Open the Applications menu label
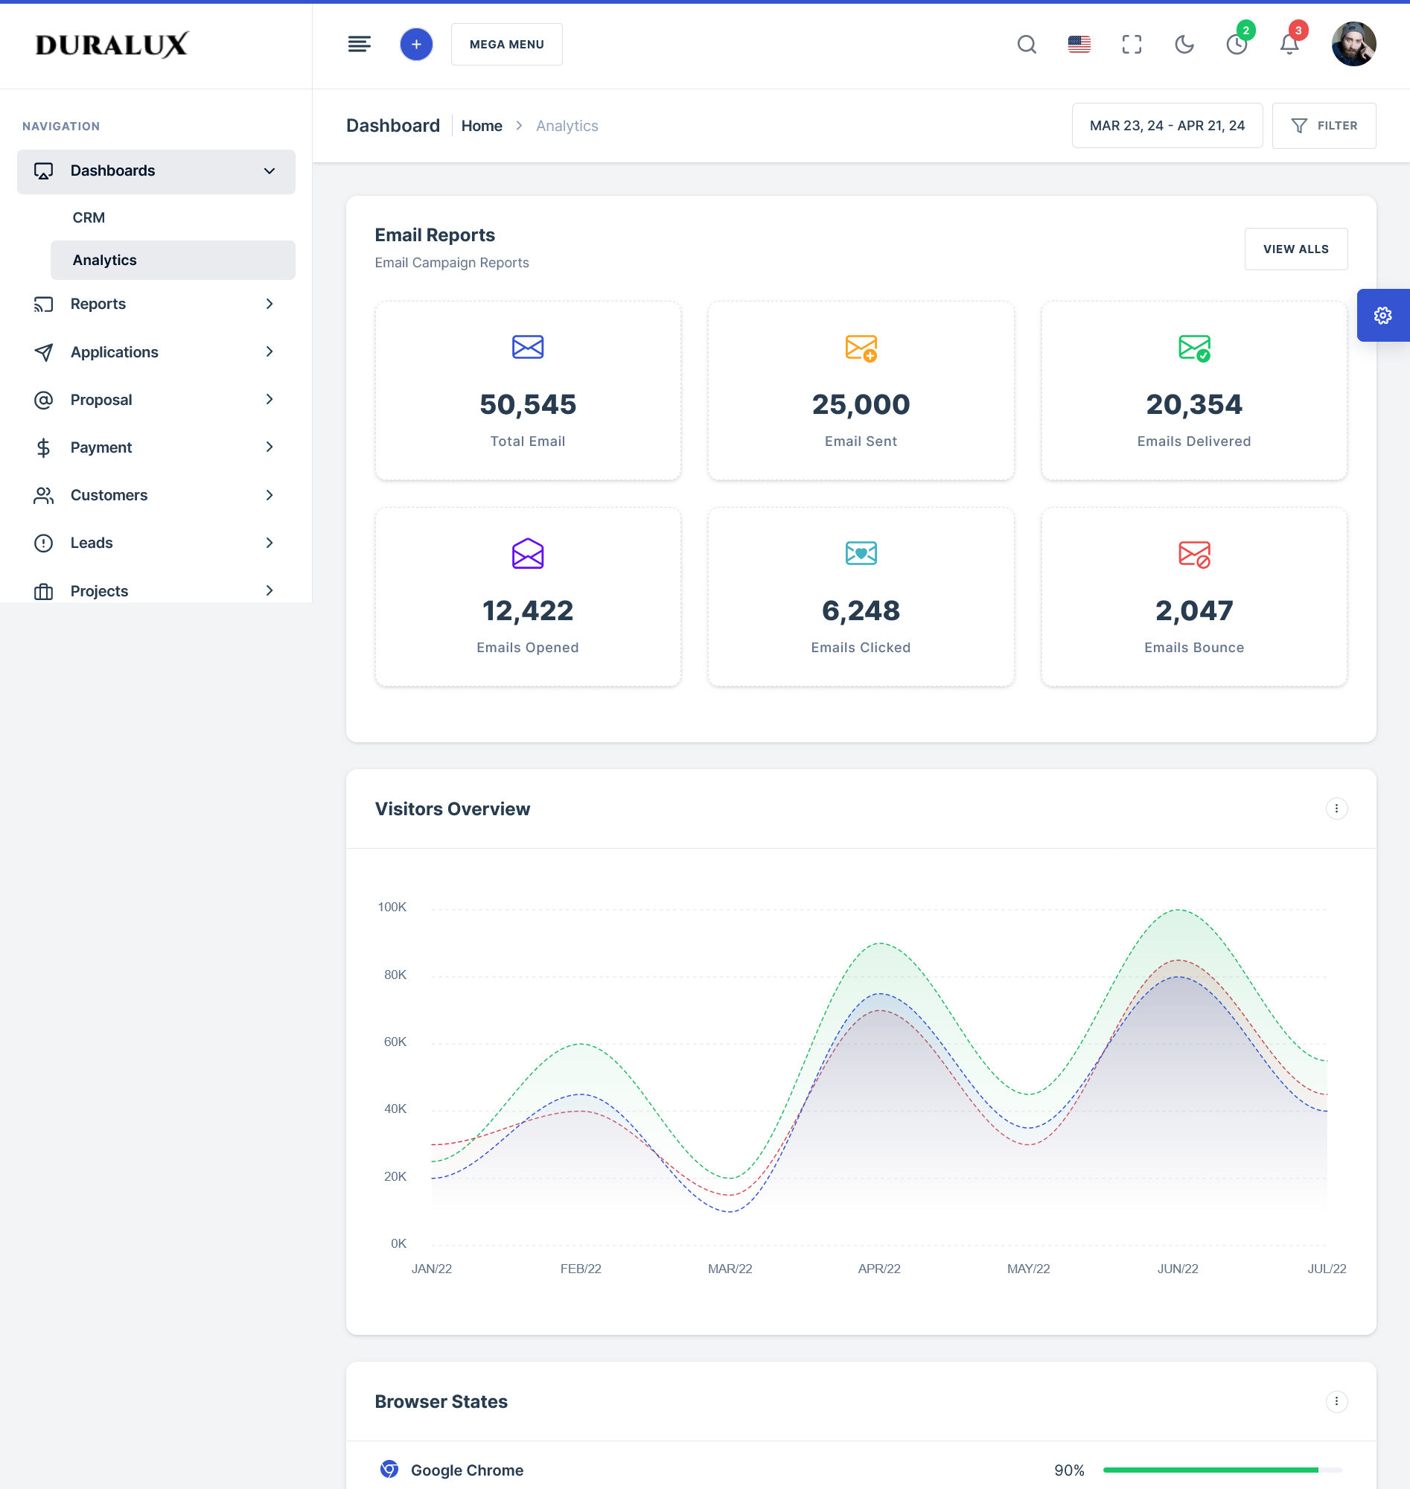 click(x=114, y=351)
